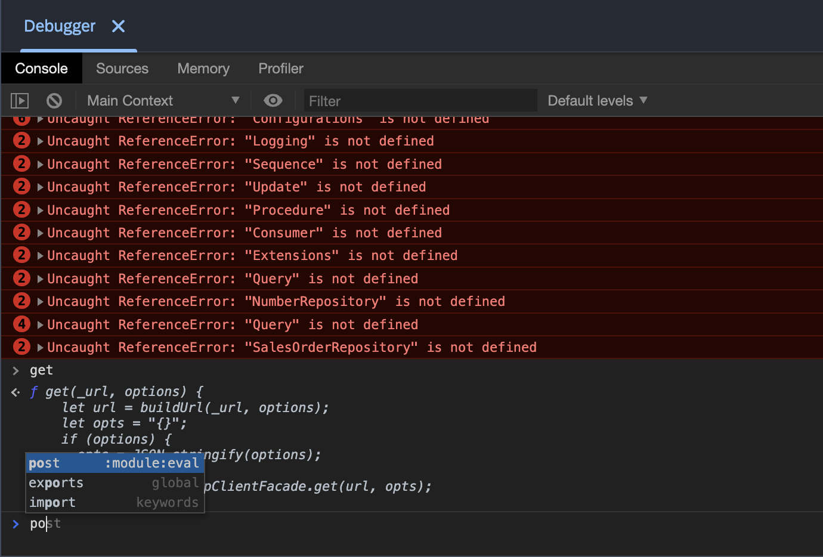Click the count badge on "Sequence" error
Viewport: 823px width, 557px height.
[x=21, y=163]
